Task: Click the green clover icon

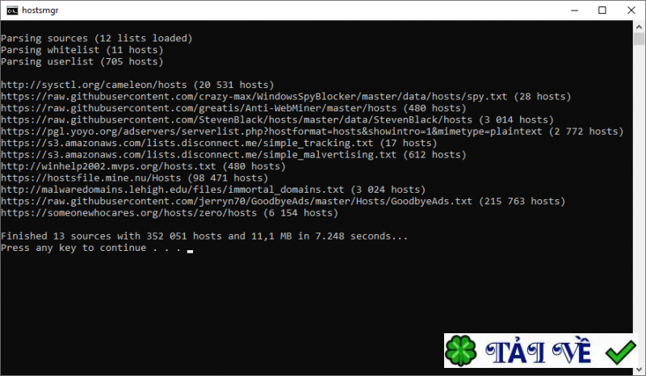Action: 461,351
